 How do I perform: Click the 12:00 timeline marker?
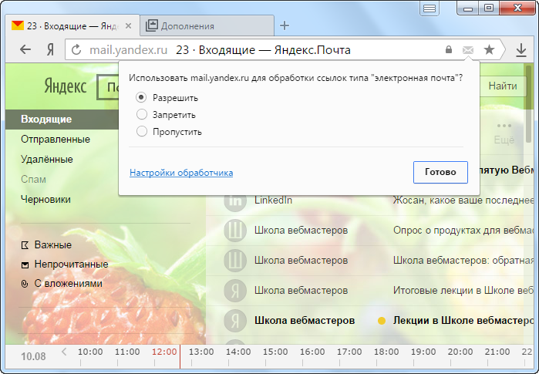click(x=164, y=352)
